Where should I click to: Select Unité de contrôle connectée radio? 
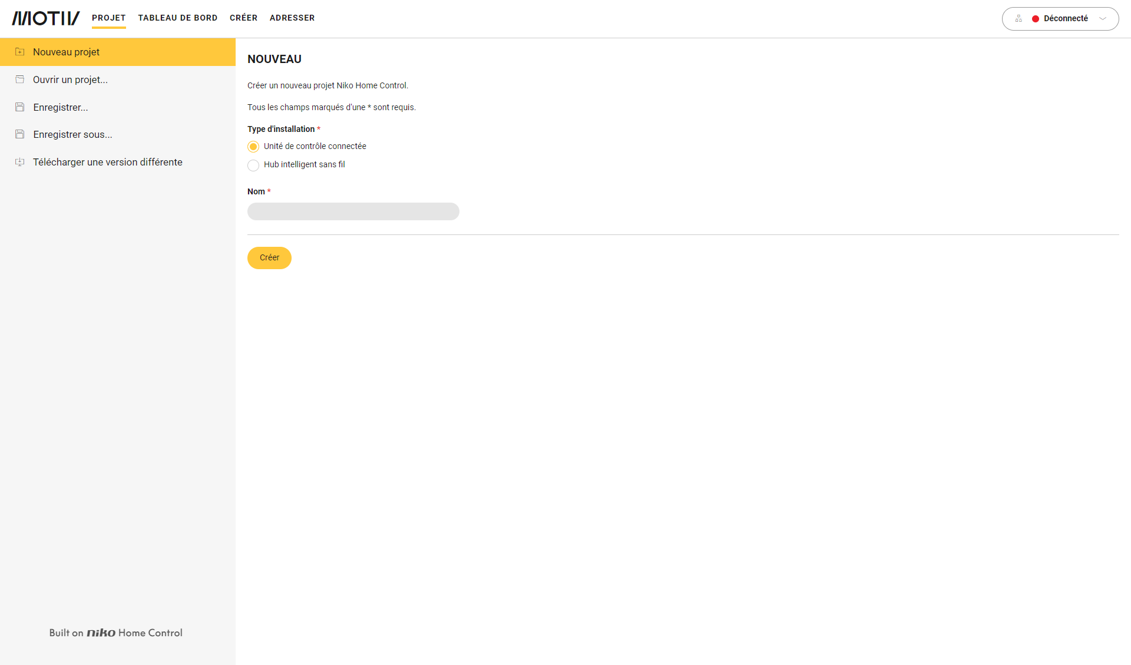(253, 147)
